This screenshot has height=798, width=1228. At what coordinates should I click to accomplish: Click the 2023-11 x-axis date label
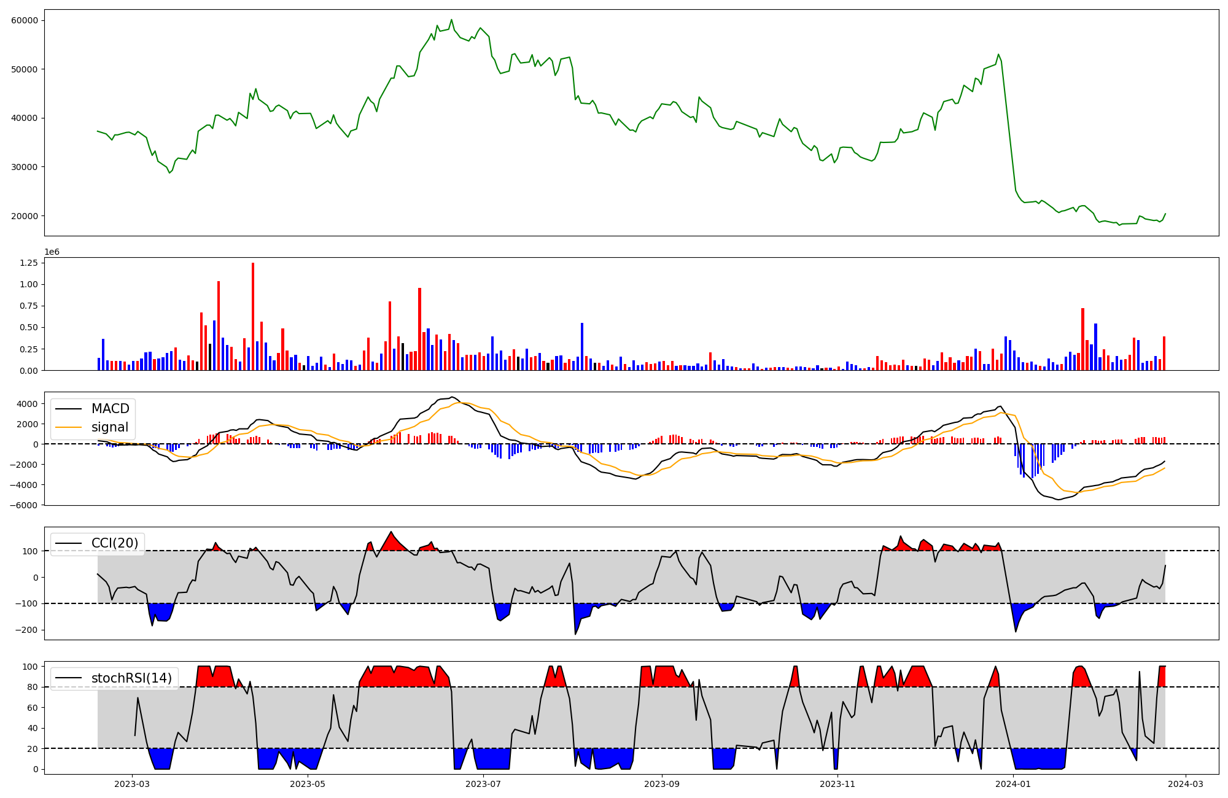tap(837, 784)
